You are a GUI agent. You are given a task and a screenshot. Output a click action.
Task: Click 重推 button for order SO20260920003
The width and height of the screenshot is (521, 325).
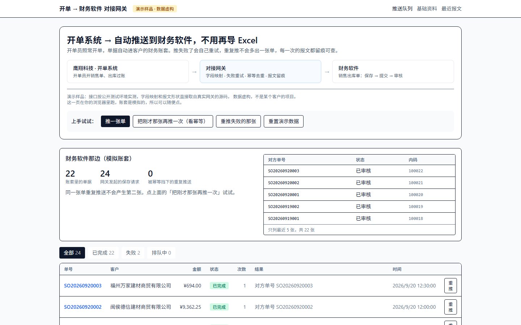tap(450, 286)
